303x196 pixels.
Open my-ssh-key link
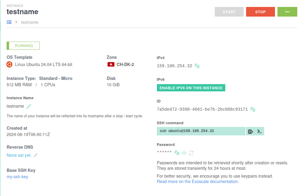coord(17,177)
